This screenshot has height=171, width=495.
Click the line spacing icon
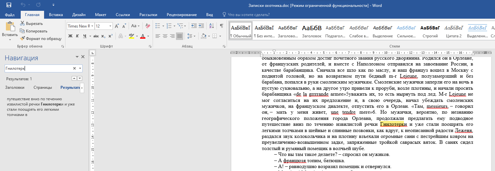click(x=189, y=36)
